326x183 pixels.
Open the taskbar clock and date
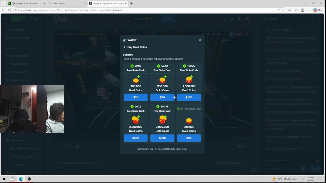pyautogui.click(x=310, y=179)
